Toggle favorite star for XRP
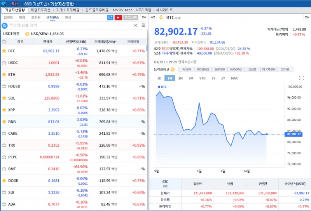The width and height of the screenshot is (311, 211). [4, 110]
